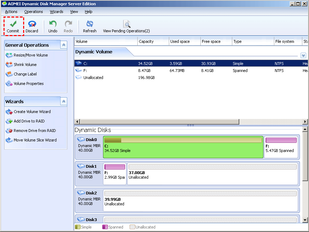Collapse the Wizards panel
Screen dimensions: 309x232
pyautogui.click(x=63, y=101)
